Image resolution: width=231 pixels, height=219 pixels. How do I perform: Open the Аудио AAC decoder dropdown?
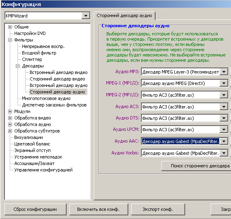(x=224, y=141)
